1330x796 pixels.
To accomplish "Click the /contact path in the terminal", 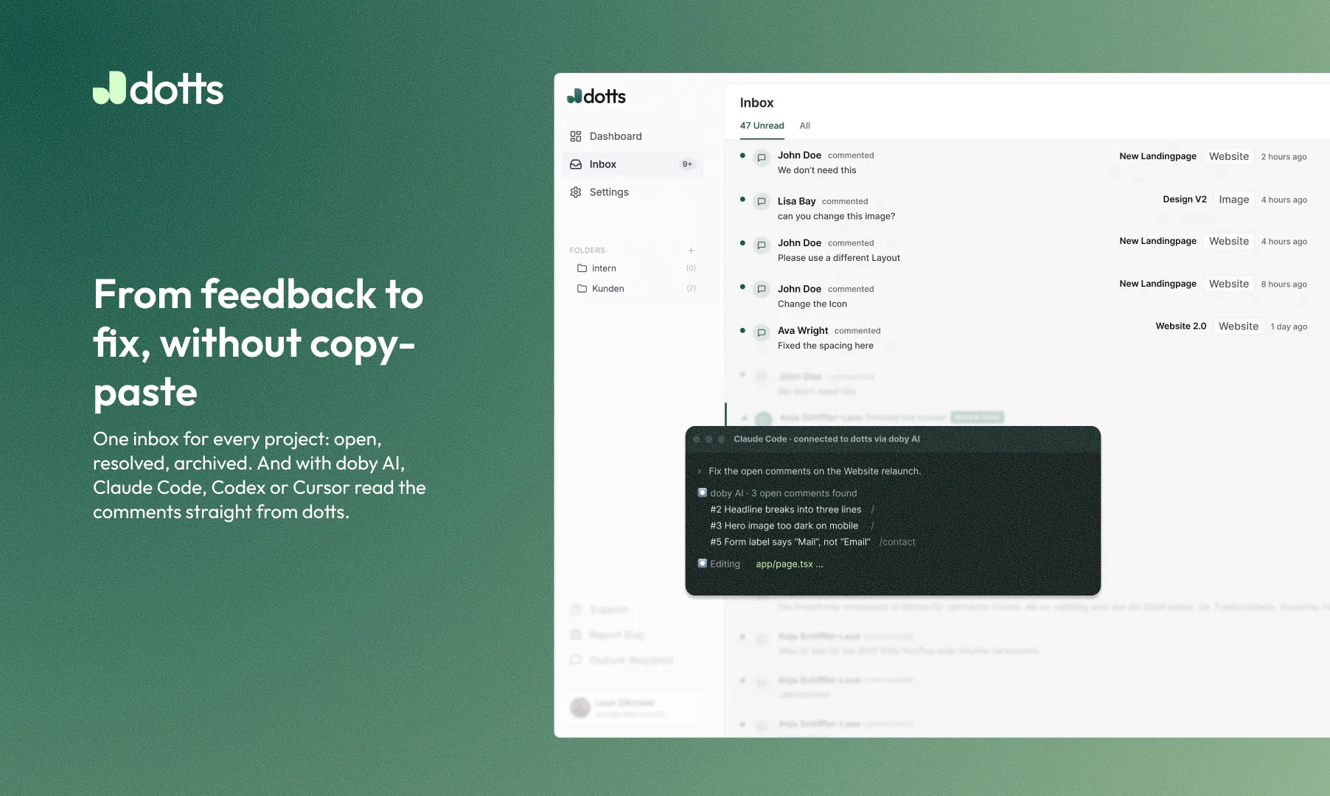I will point(897,542).
